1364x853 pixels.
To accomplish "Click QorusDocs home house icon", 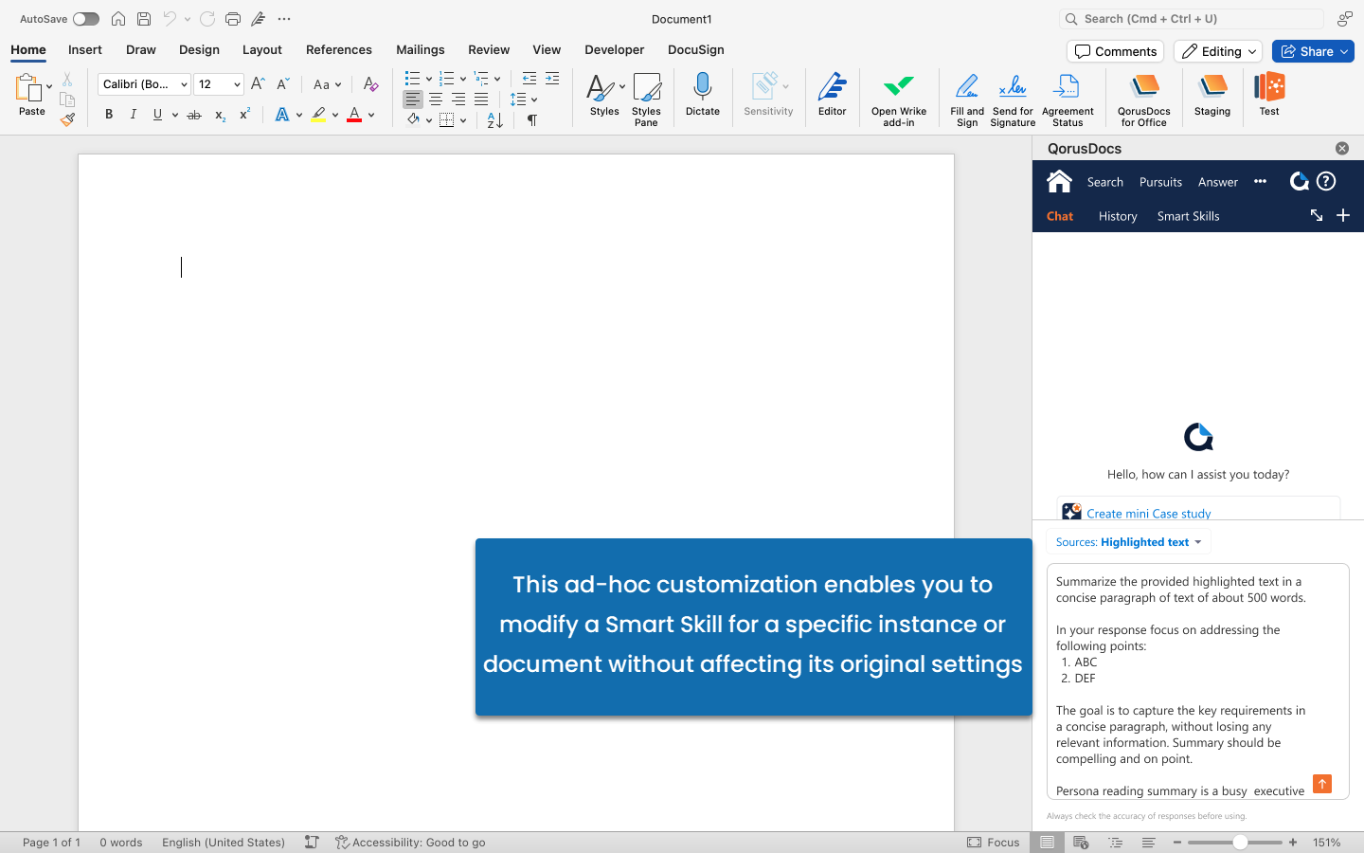I will pyautogui.click(x=1059, y=180).
